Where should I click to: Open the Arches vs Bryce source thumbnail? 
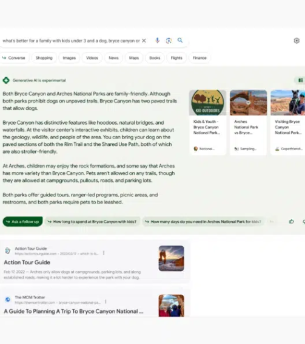coord(248,103)
